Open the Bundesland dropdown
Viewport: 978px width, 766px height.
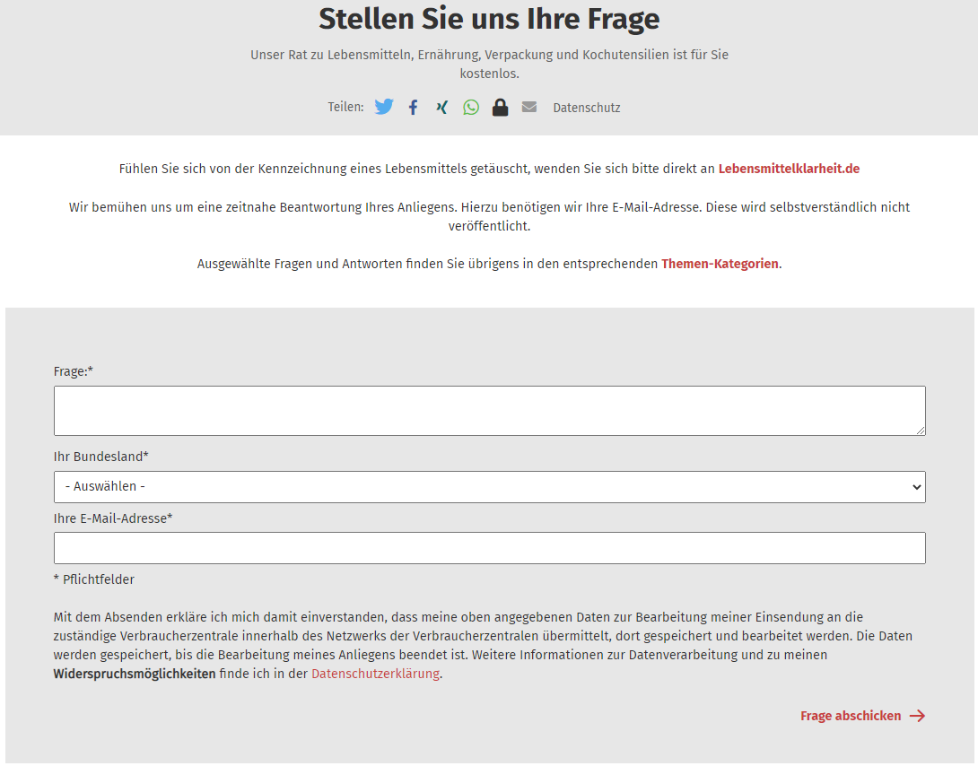489,487
